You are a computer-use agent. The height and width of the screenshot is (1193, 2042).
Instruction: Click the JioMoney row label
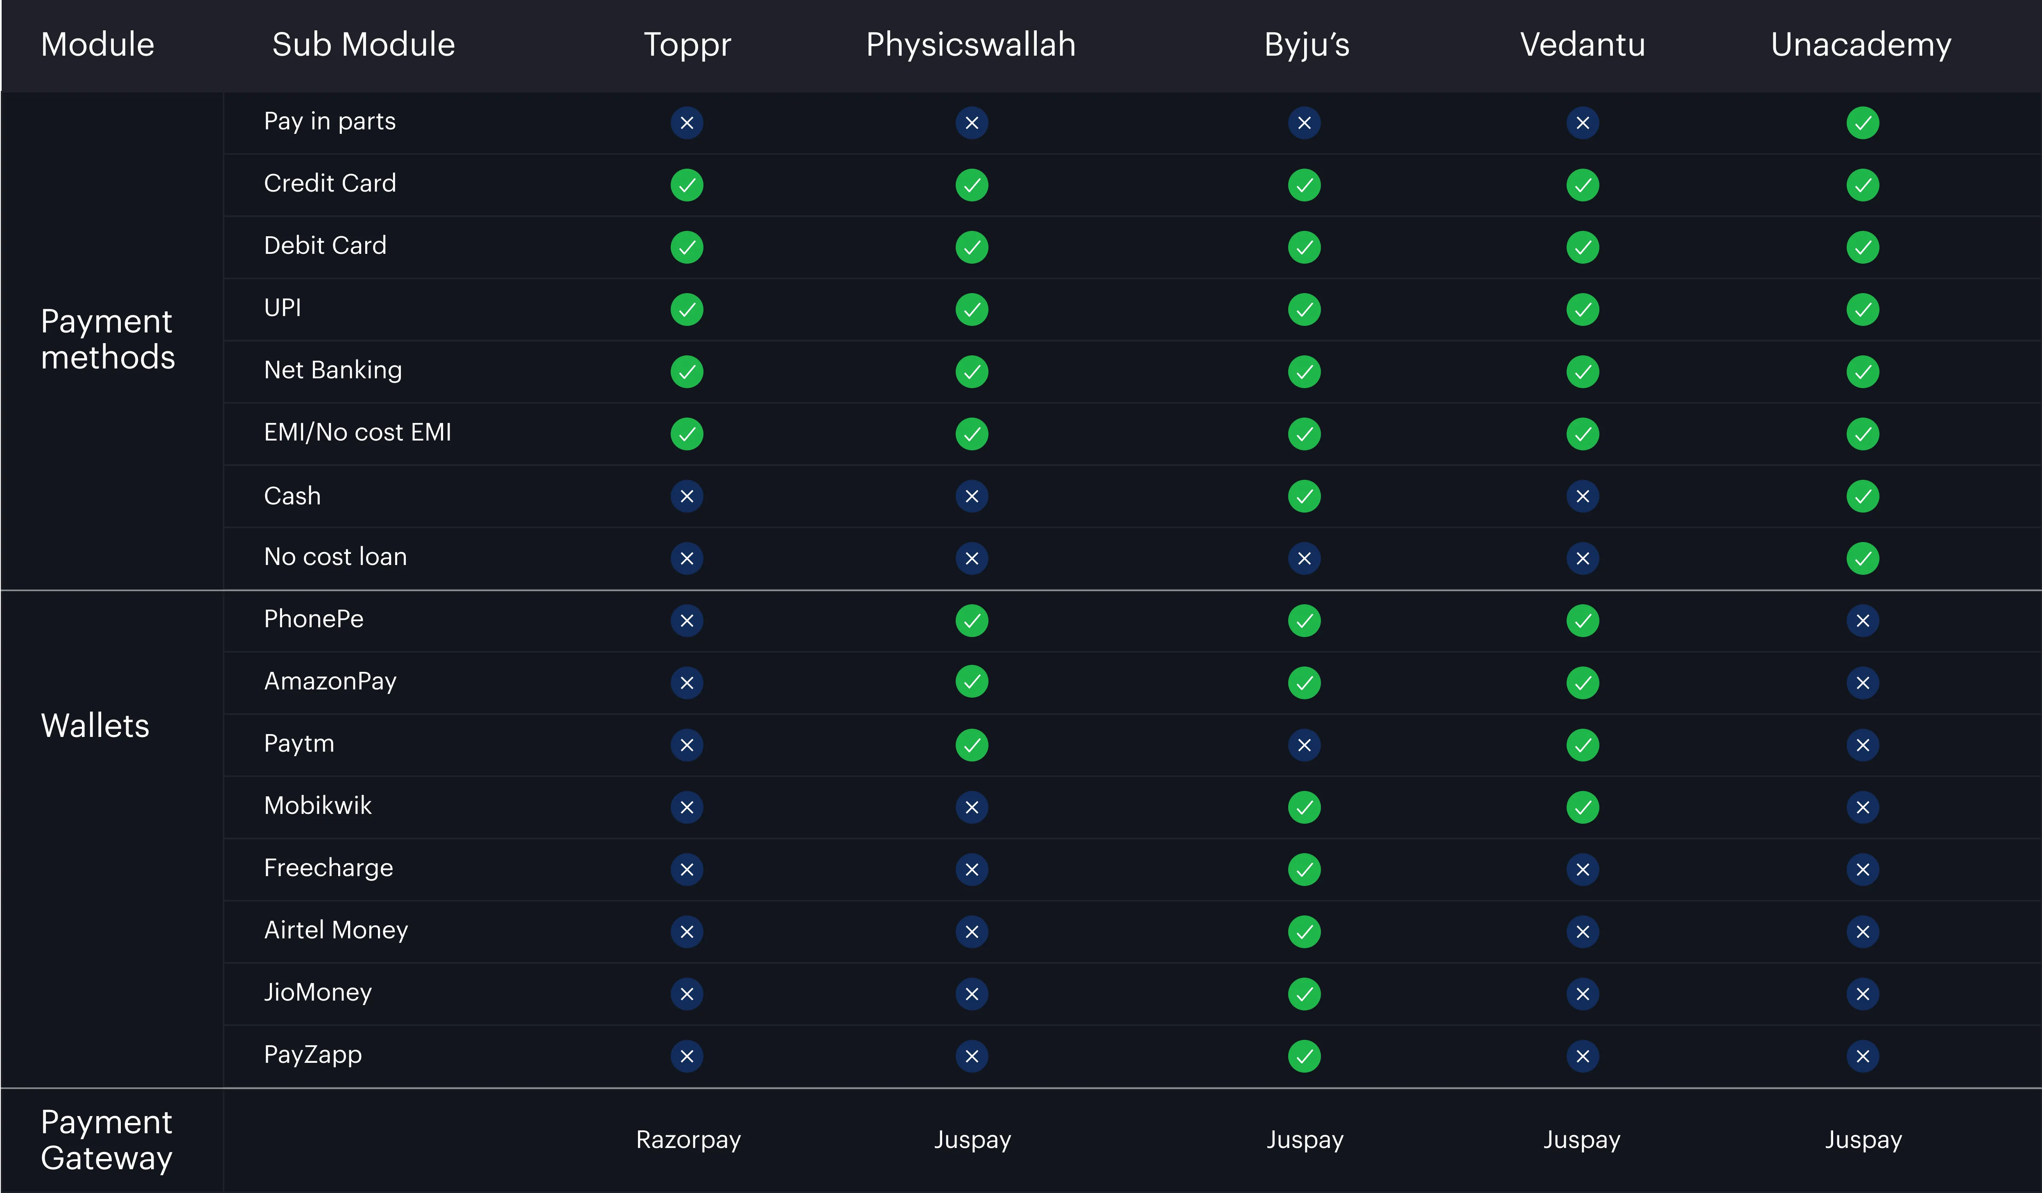point(318,993)
